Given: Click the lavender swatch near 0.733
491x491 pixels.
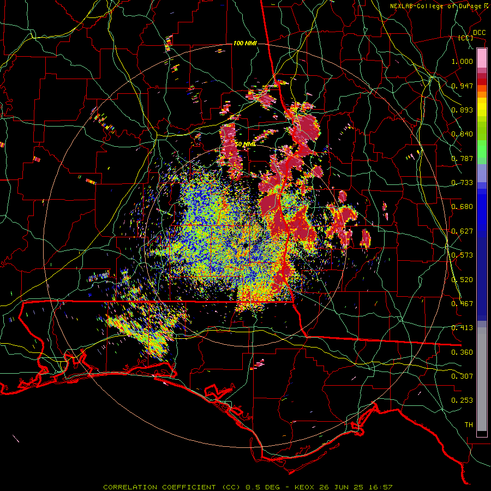Looking at the screenshot, I should click(482, 173).
